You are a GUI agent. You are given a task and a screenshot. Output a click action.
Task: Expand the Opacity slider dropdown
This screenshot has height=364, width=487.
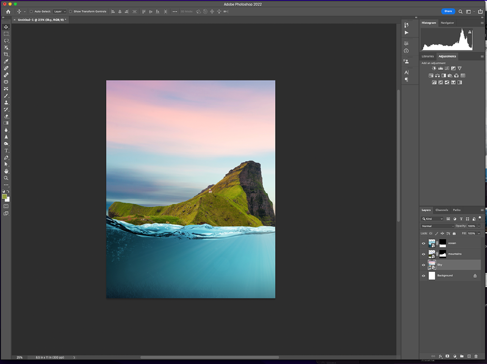(478, 226)
